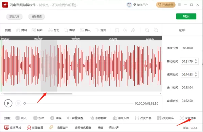Viewport: 203px width, 132px height.
Task: Apply Remove Silence (去除静音) effect
Action: pyautogui.click(x=98, y=118)
